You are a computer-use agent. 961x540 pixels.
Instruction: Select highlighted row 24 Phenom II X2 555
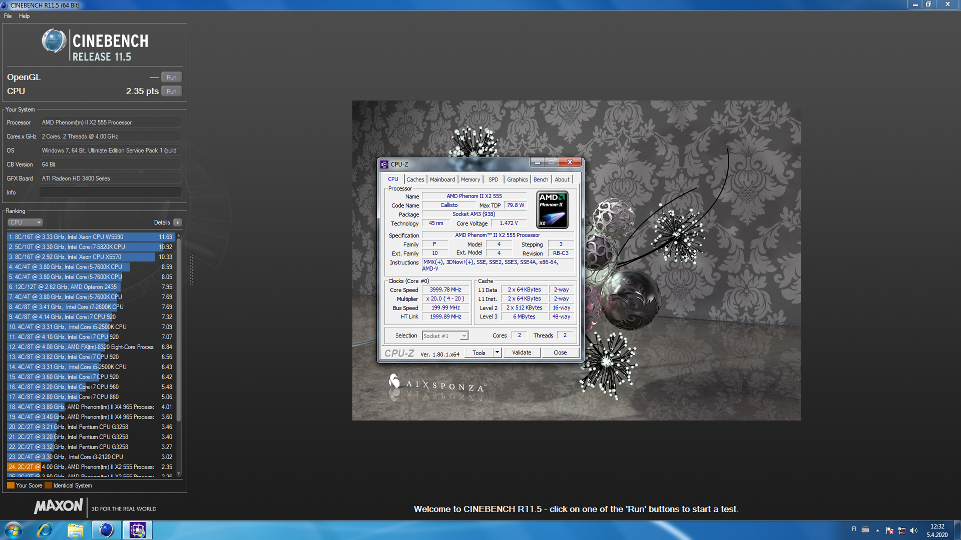[91, 467]
